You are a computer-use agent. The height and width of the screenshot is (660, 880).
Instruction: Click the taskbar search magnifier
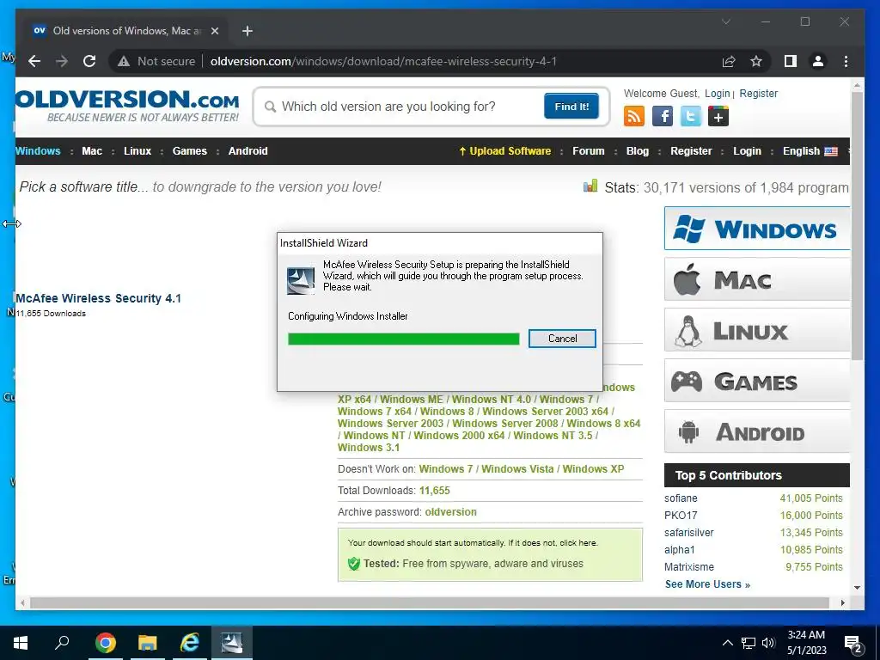pyautogui.click(x=62, y=643)
